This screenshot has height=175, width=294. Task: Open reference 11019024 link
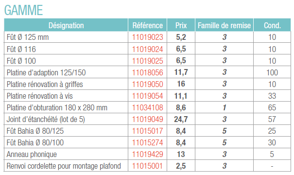click(148, 49)
